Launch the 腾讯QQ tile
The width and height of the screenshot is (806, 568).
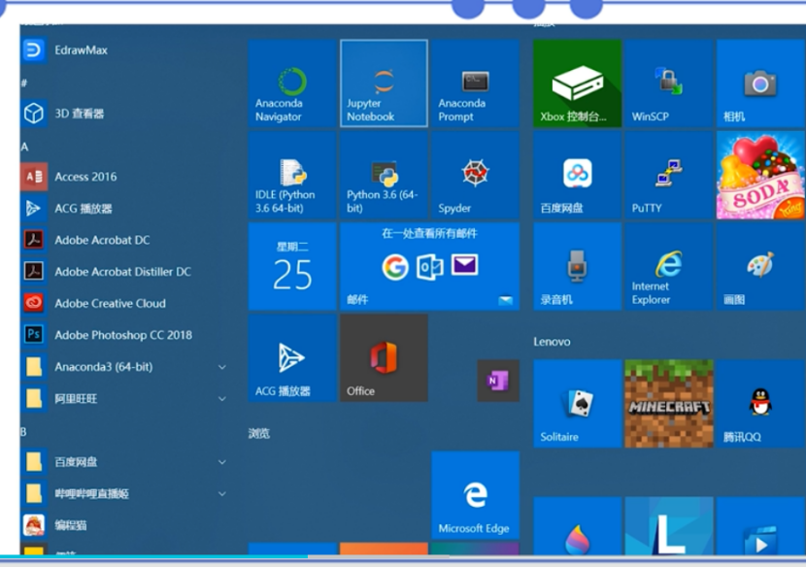[760, 404]
